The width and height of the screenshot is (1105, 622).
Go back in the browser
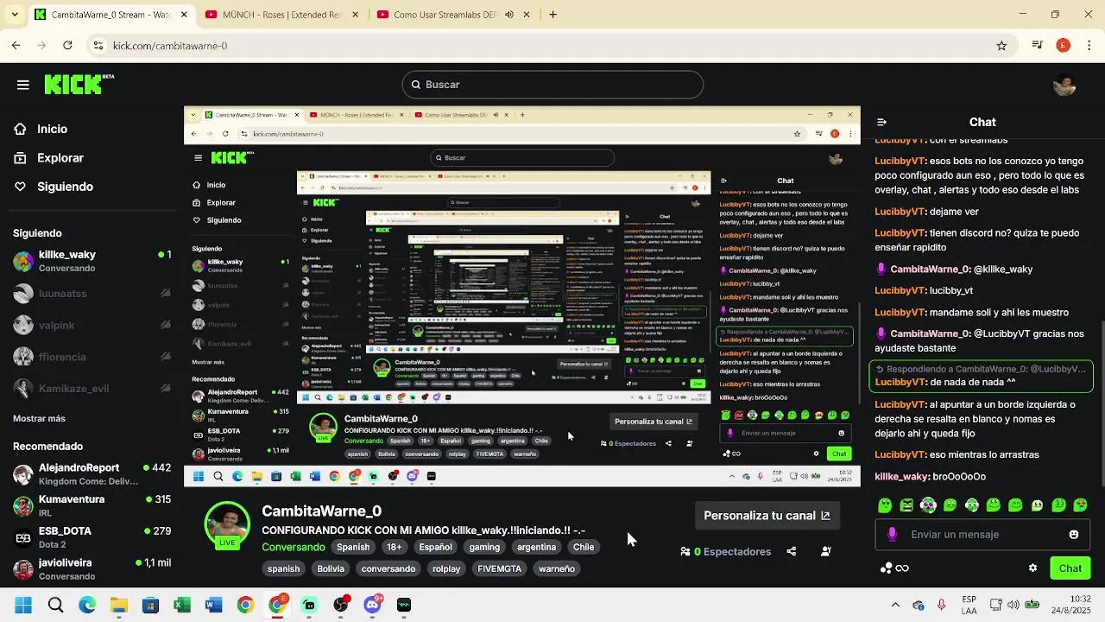pos(16,46)
